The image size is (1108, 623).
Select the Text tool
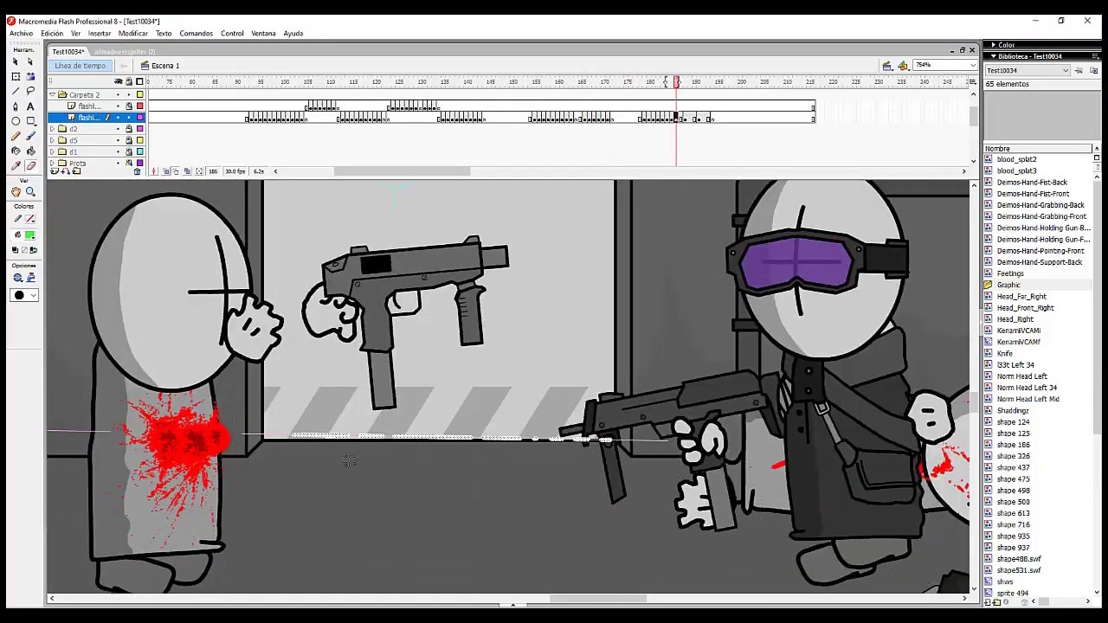(30, 106)
